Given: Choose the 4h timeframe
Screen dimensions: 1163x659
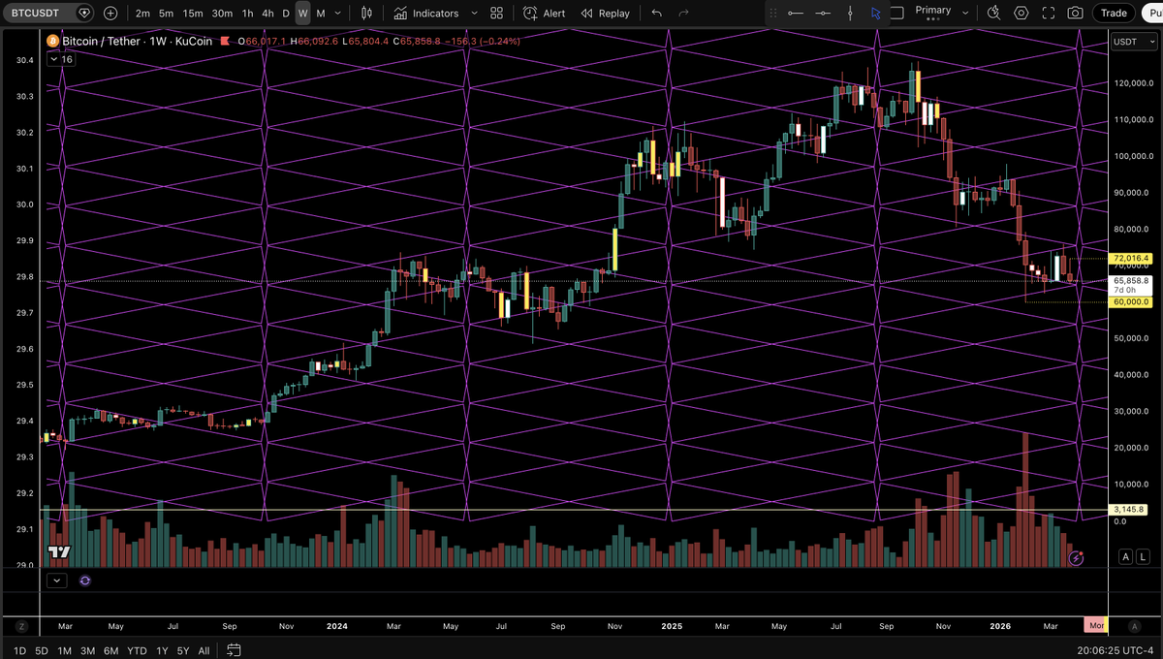Looking at the screenshot, I should point(268,14).
